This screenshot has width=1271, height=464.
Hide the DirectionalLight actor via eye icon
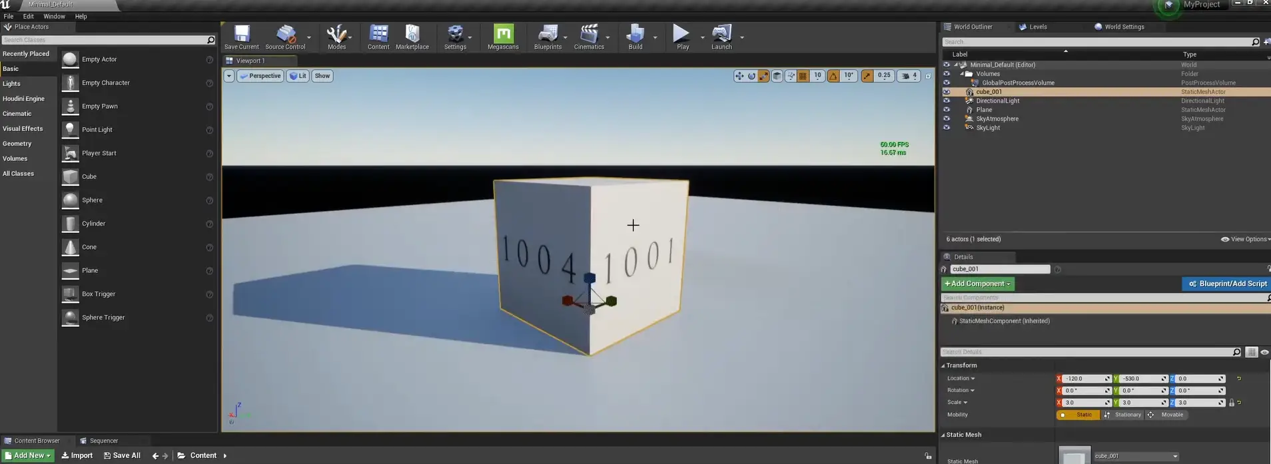[x=947, y=101]
